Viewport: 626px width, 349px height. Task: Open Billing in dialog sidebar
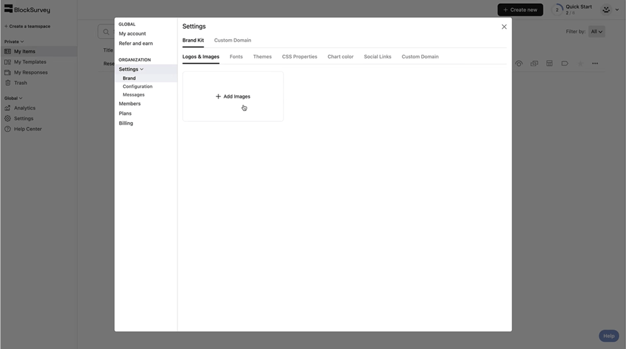[x=126, y=123]
